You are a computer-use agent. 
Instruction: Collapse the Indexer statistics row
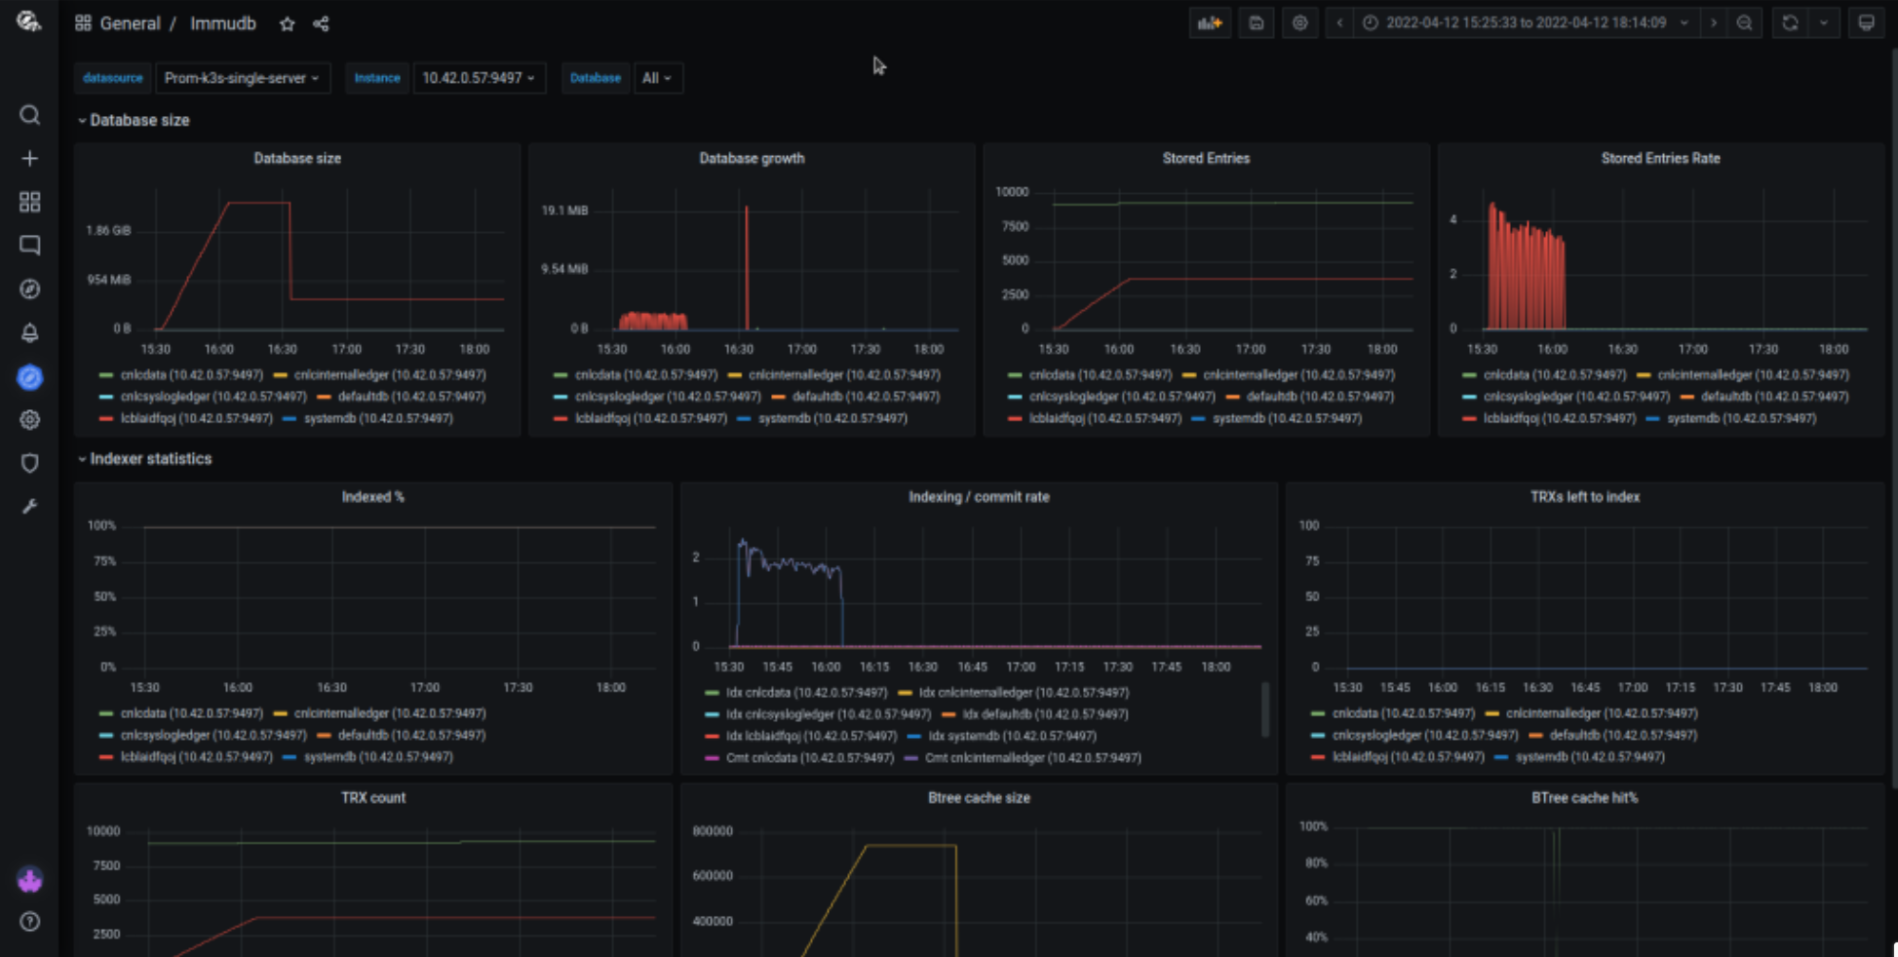[144, 458]
